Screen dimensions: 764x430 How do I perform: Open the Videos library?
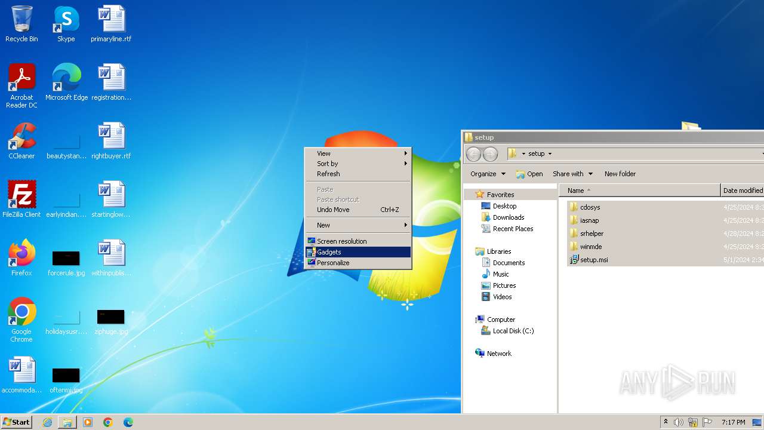click(497, 297)
